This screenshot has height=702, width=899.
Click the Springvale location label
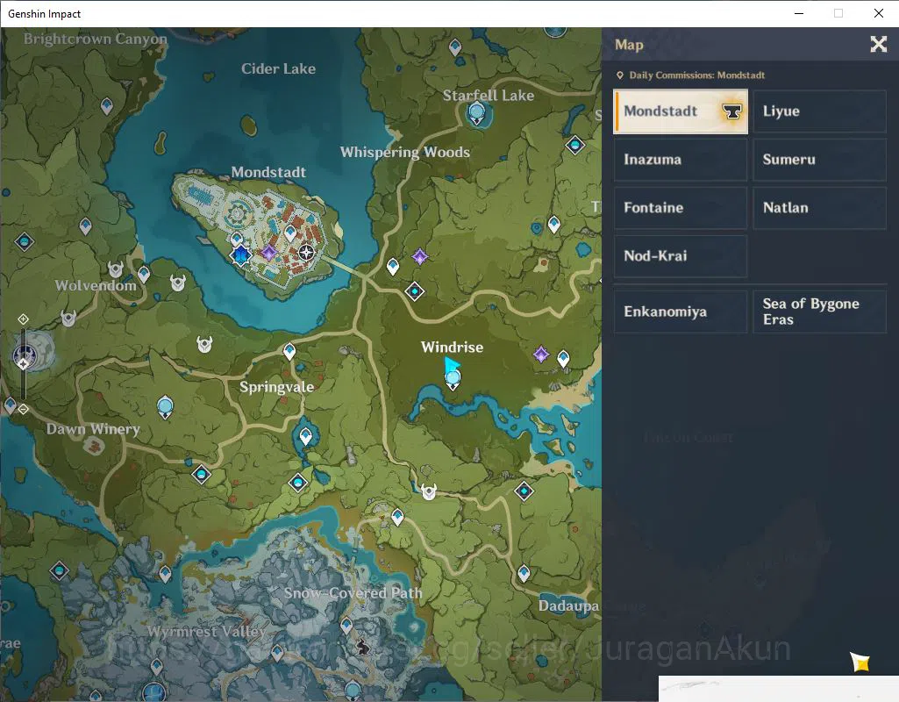pyautogui.click(x=276, y=387)
